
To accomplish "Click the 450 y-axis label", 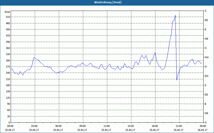I will click(x=8, y=30).
